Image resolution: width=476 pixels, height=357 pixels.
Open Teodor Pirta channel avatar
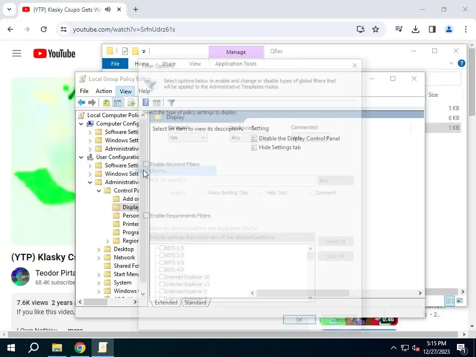20,276
